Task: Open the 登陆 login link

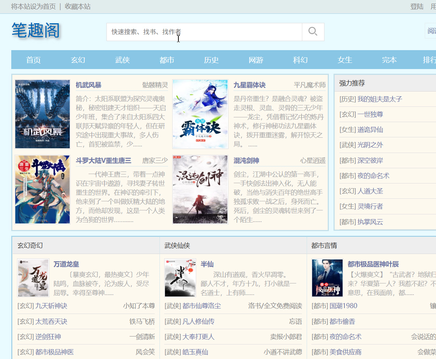Action: [x=417, y=7]
